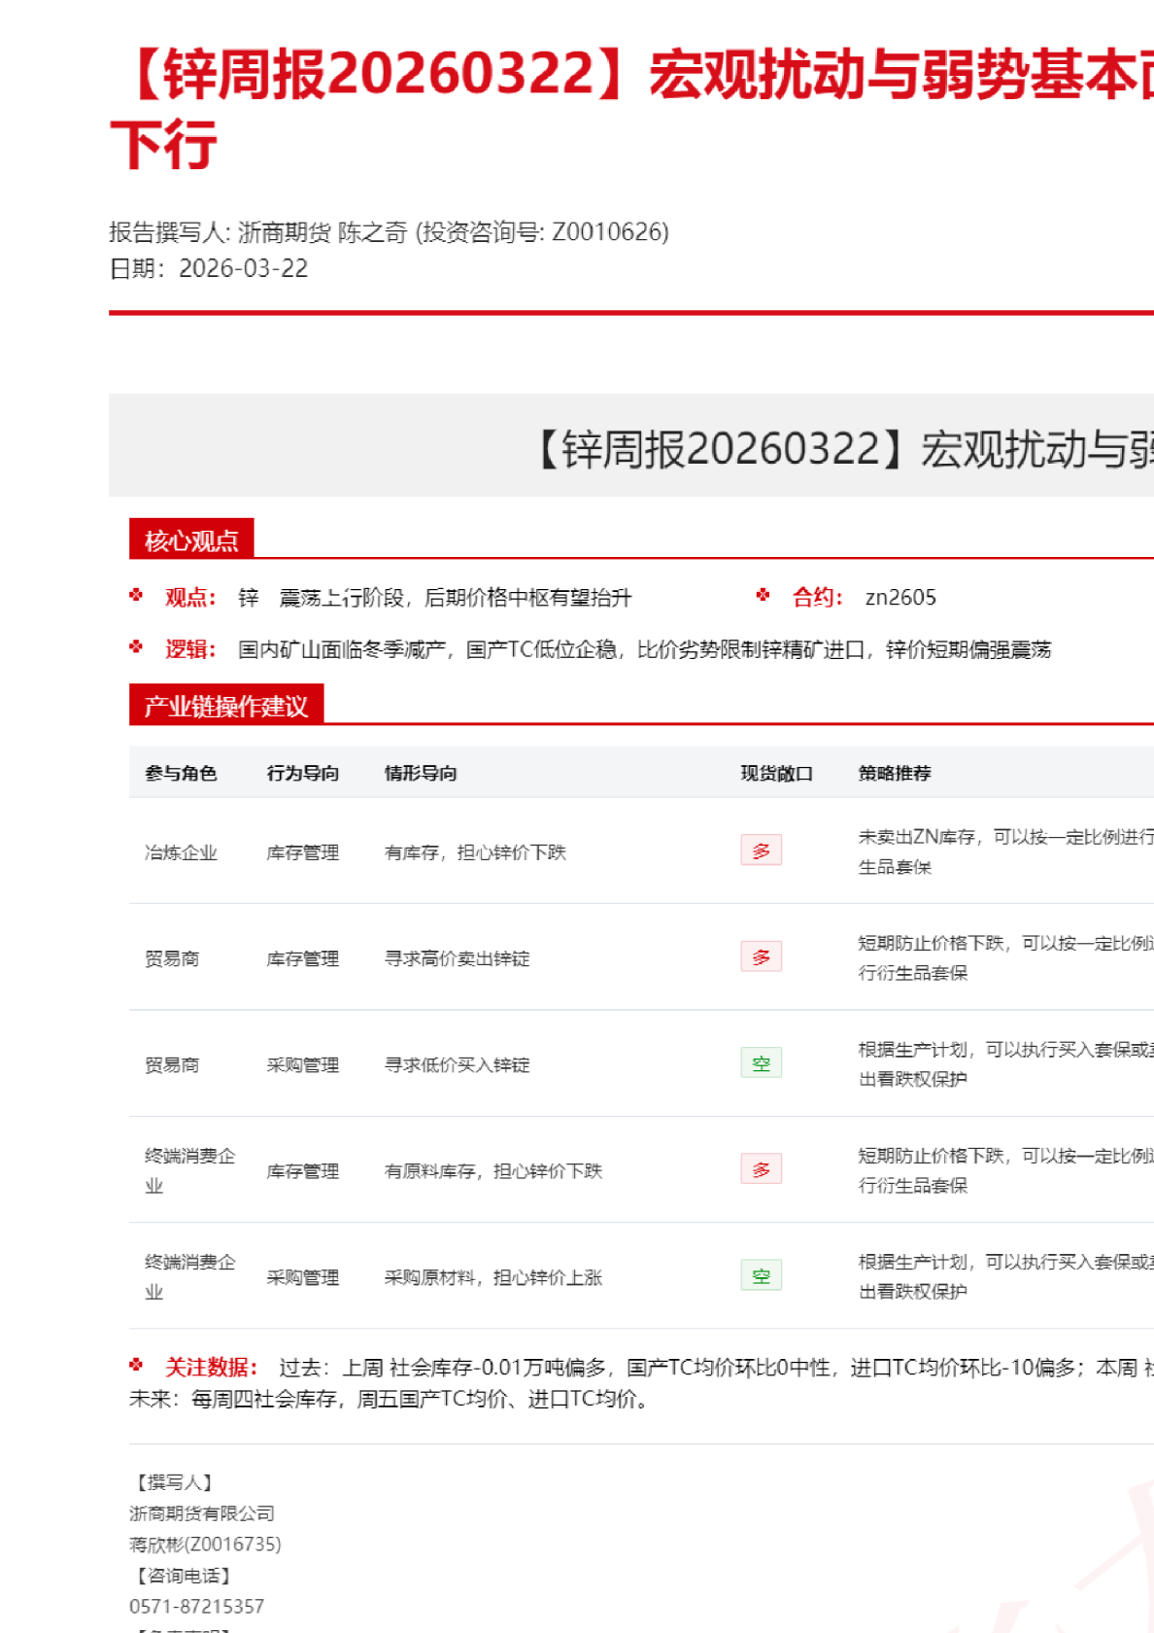The height and width of the screenshot is (1633, 1154).
Task: Click the 产业链操作建议 section tab label
Action: (x=226, y=706)
